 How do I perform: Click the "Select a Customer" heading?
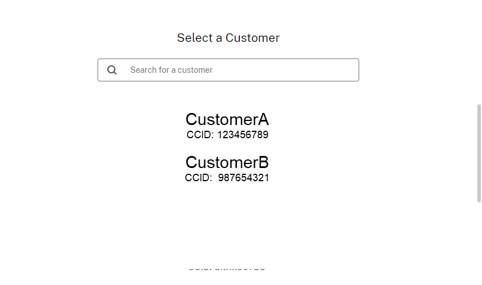pyautogui.click(x=228, y=38)
